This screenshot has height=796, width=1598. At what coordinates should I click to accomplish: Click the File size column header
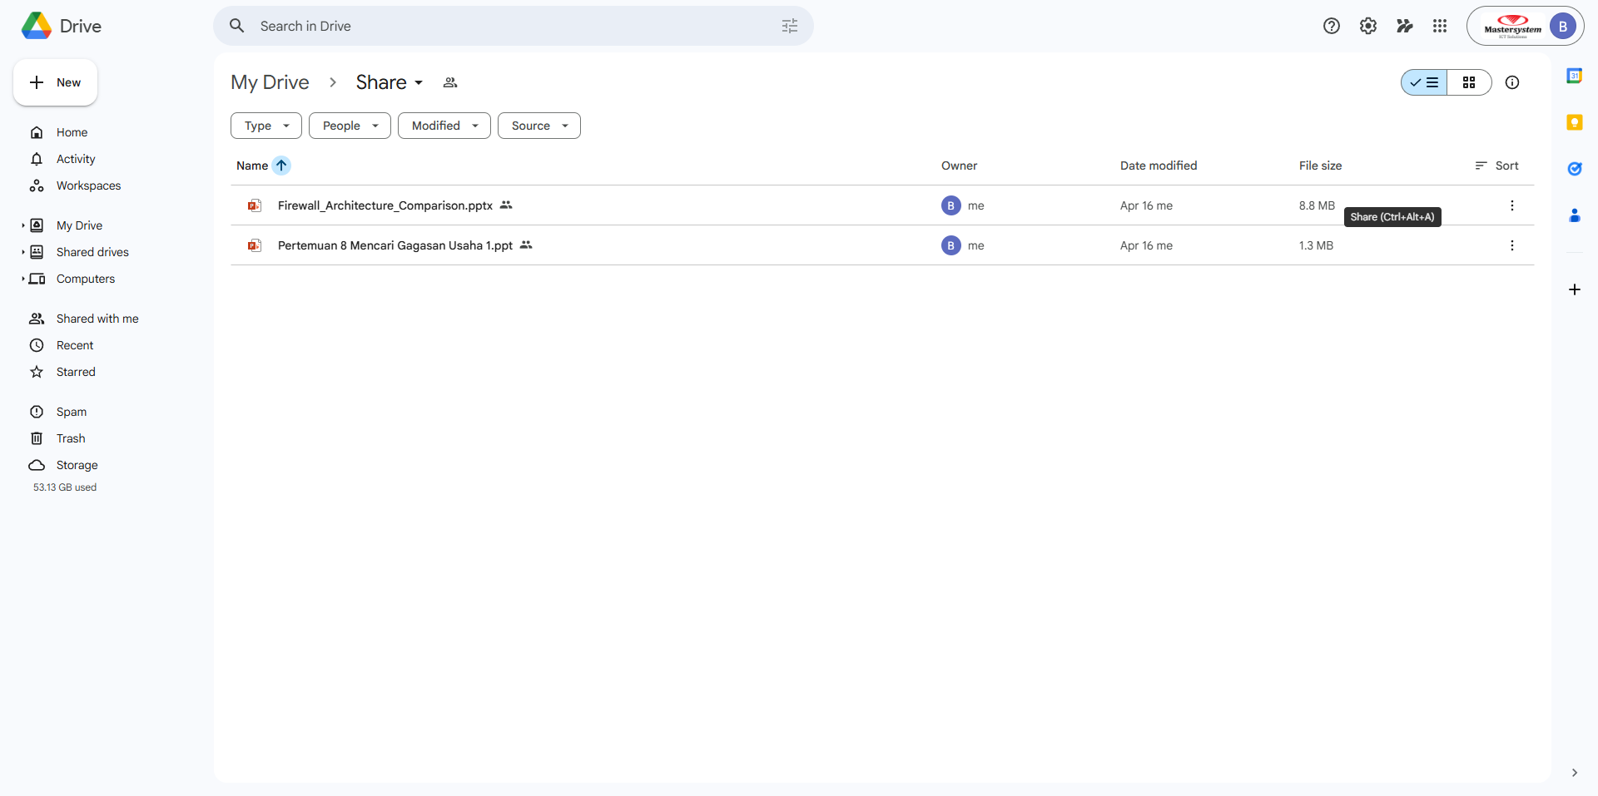pyautogui.click(x=1320, y=166)
